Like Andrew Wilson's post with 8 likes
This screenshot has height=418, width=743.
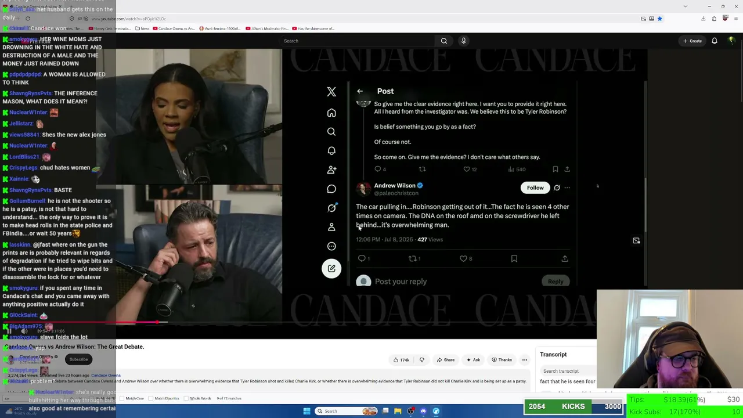pos(463,258)
